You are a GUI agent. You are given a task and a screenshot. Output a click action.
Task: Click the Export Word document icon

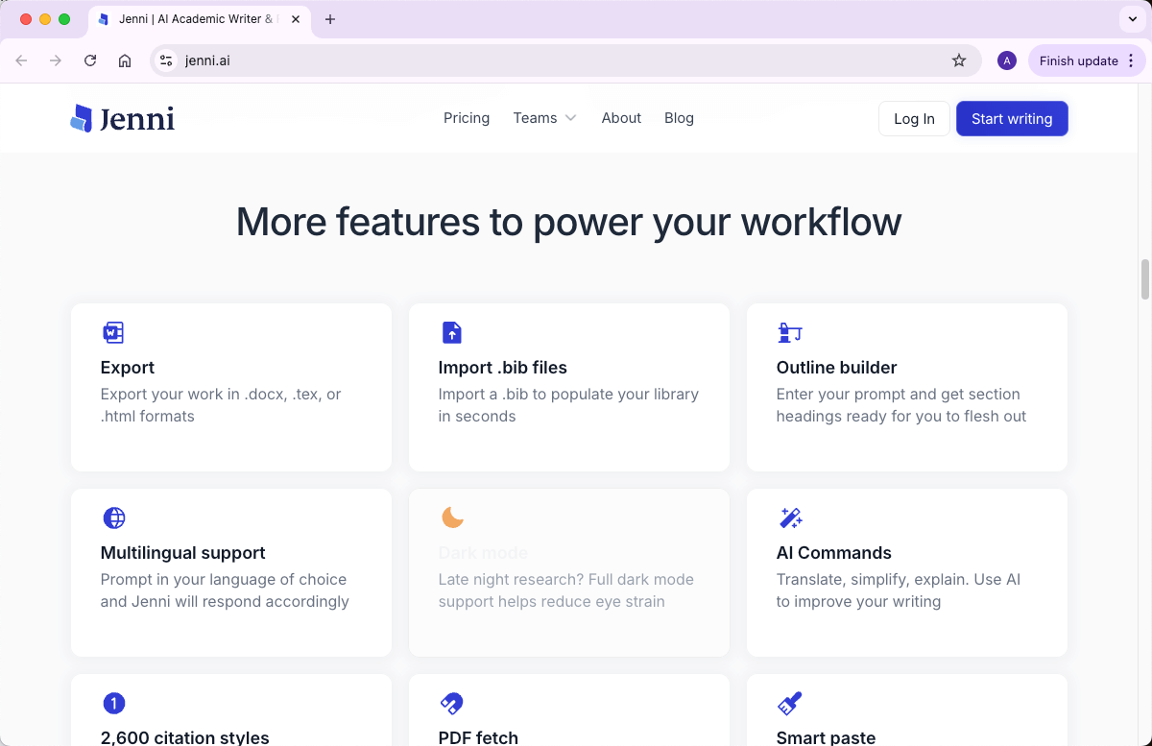pyautogui.click(x=113, y=332)
